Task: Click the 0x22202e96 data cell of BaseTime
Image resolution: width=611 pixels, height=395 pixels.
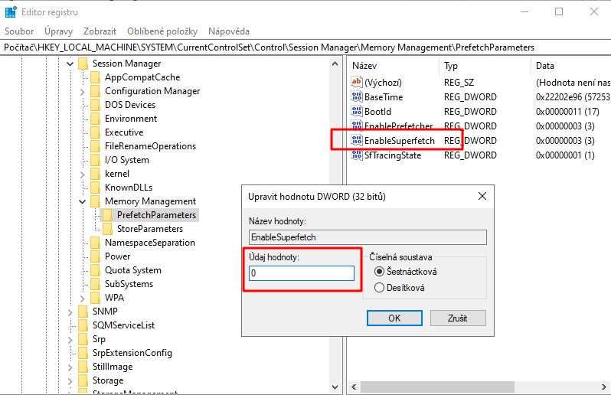Action: tap(573, 96)
